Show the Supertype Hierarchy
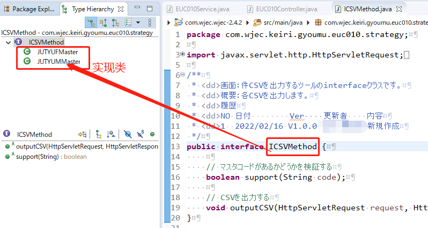 click(103, 23)
